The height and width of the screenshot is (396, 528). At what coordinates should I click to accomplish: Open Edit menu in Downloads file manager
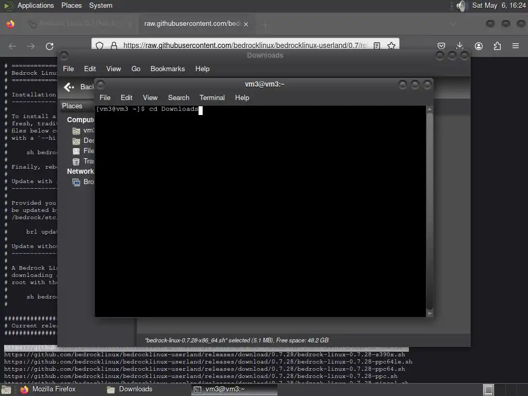(x=90, y=69)
